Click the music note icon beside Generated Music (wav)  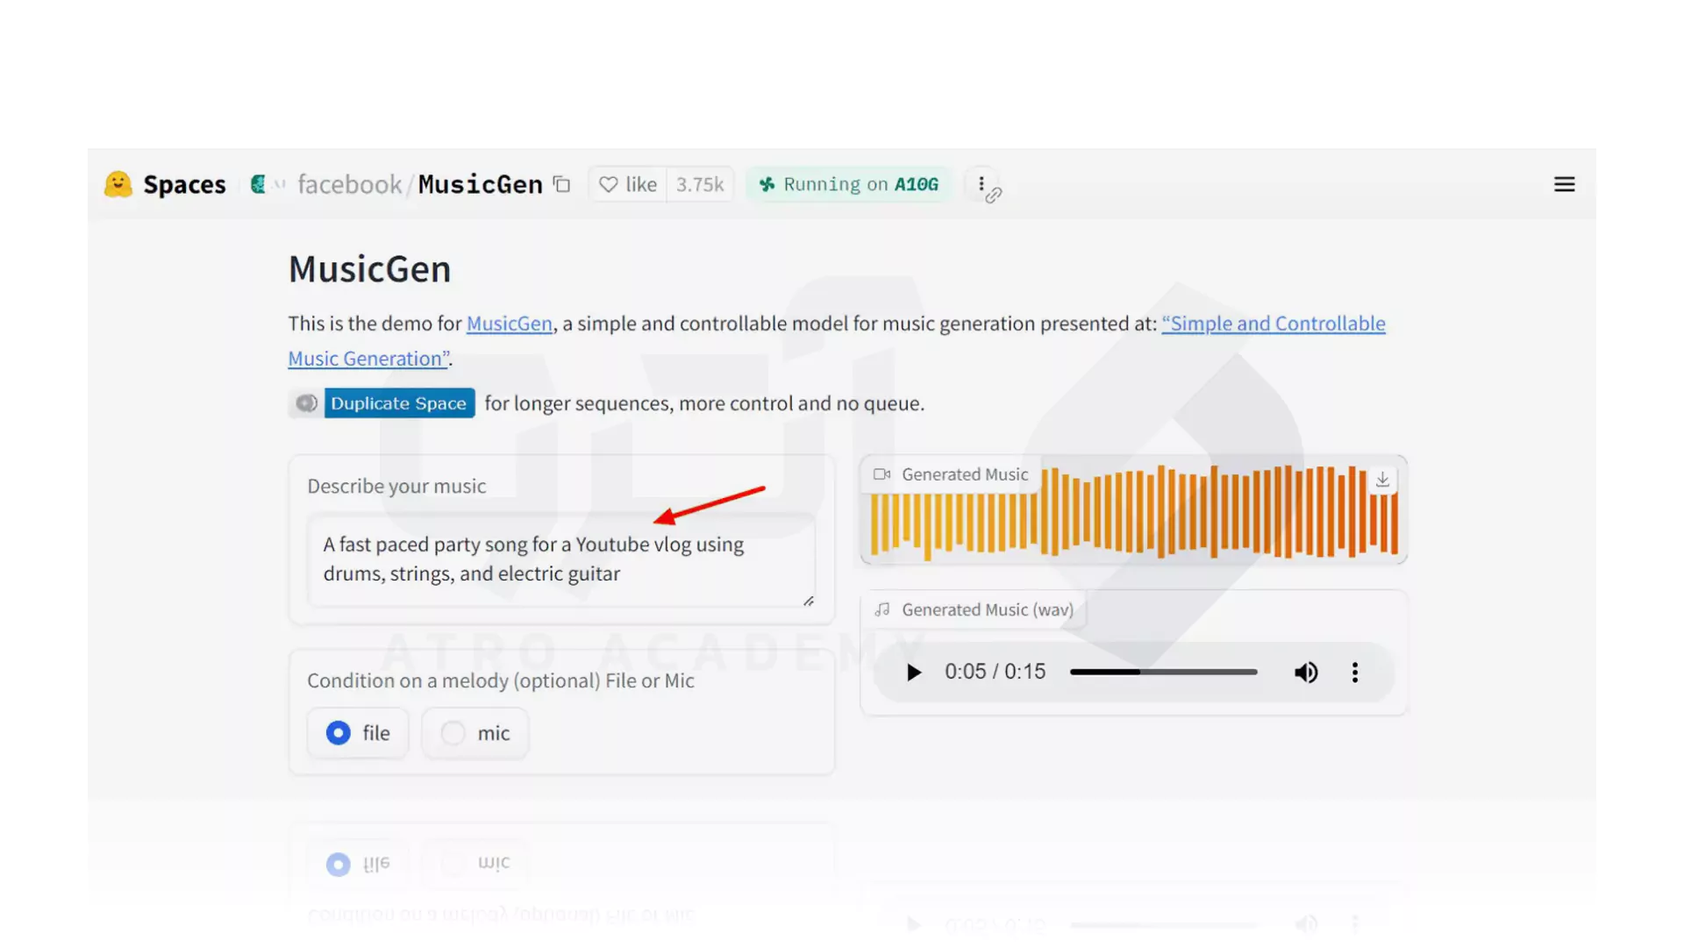pos(882,609)
